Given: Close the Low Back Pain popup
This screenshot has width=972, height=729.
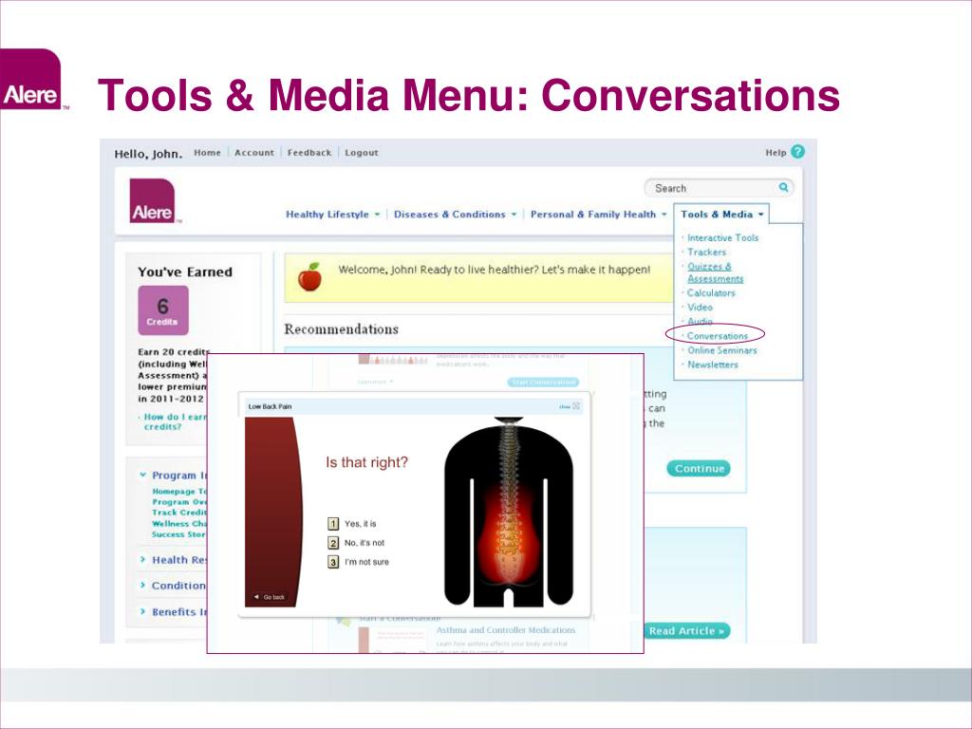Looking at the screenshot, I should [570, 406].
